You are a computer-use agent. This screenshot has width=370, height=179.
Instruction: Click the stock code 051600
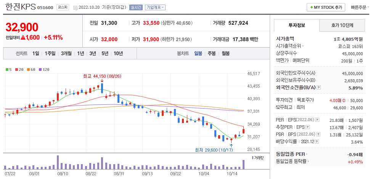[45, 8]
